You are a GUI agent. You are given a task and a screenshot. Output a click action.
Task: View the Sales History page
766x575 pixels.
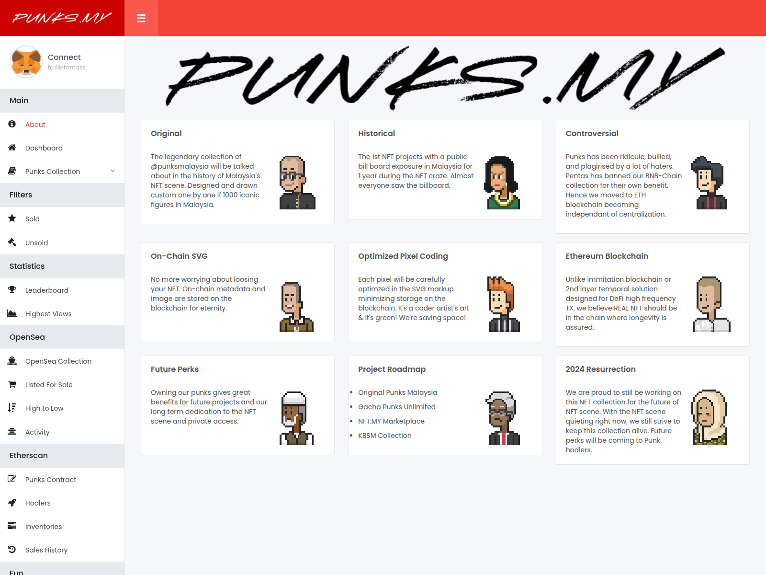(62, 550)
